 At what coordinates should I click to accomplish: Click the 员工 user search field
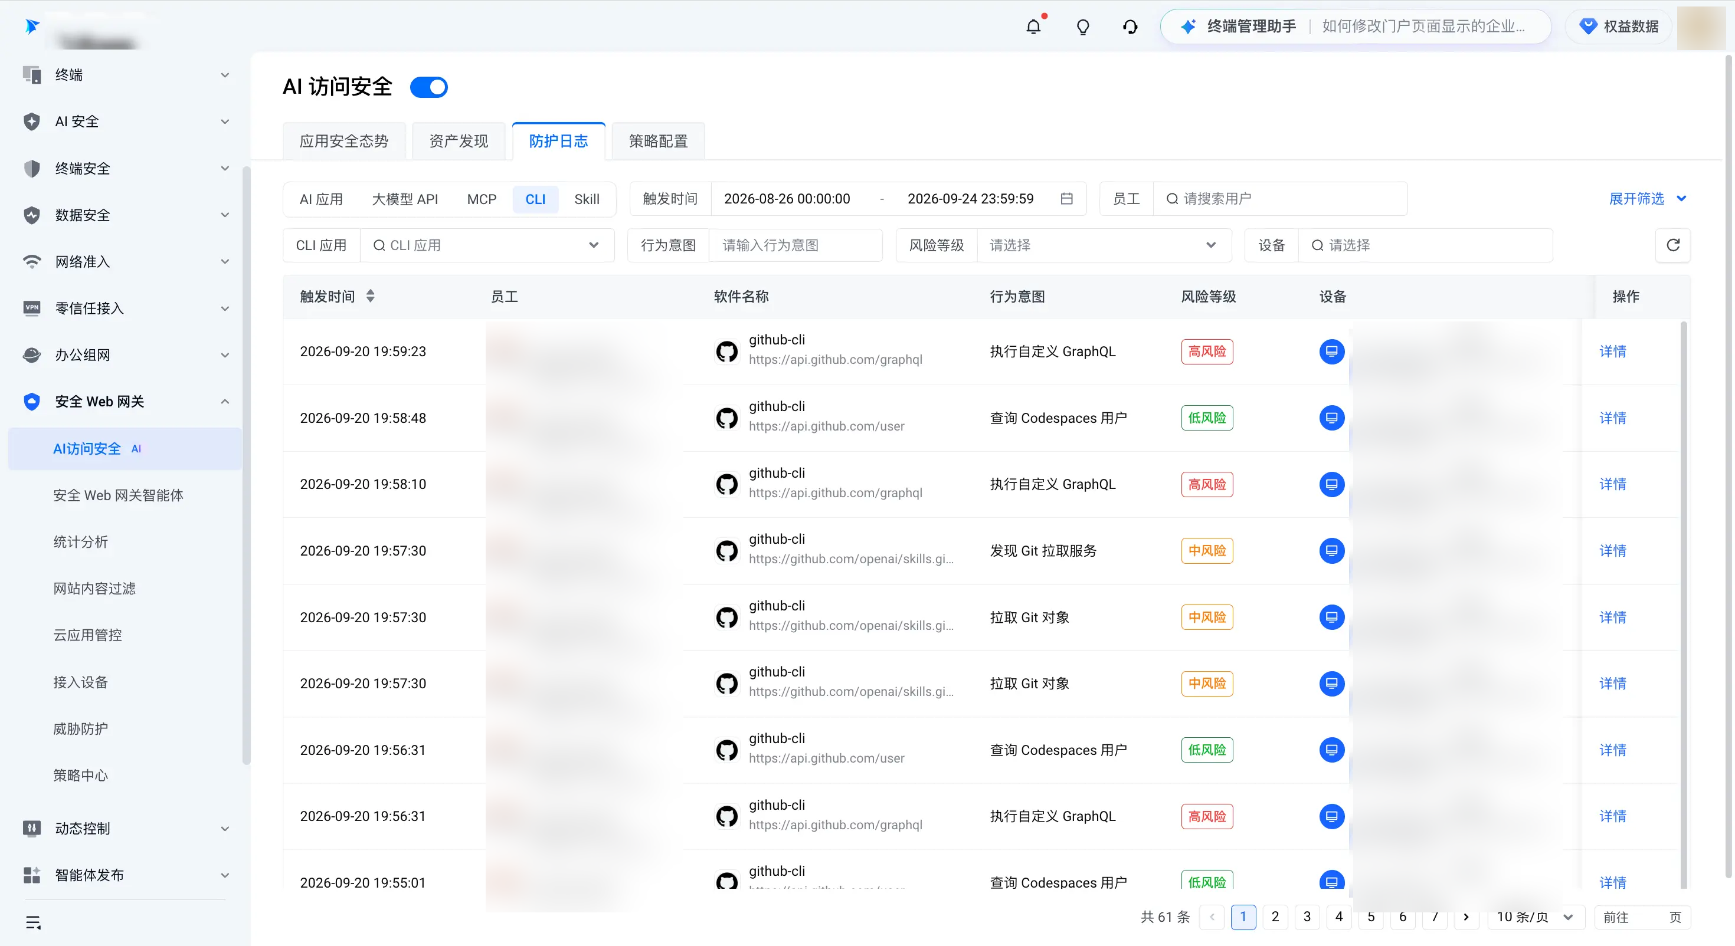point(1279,199)
